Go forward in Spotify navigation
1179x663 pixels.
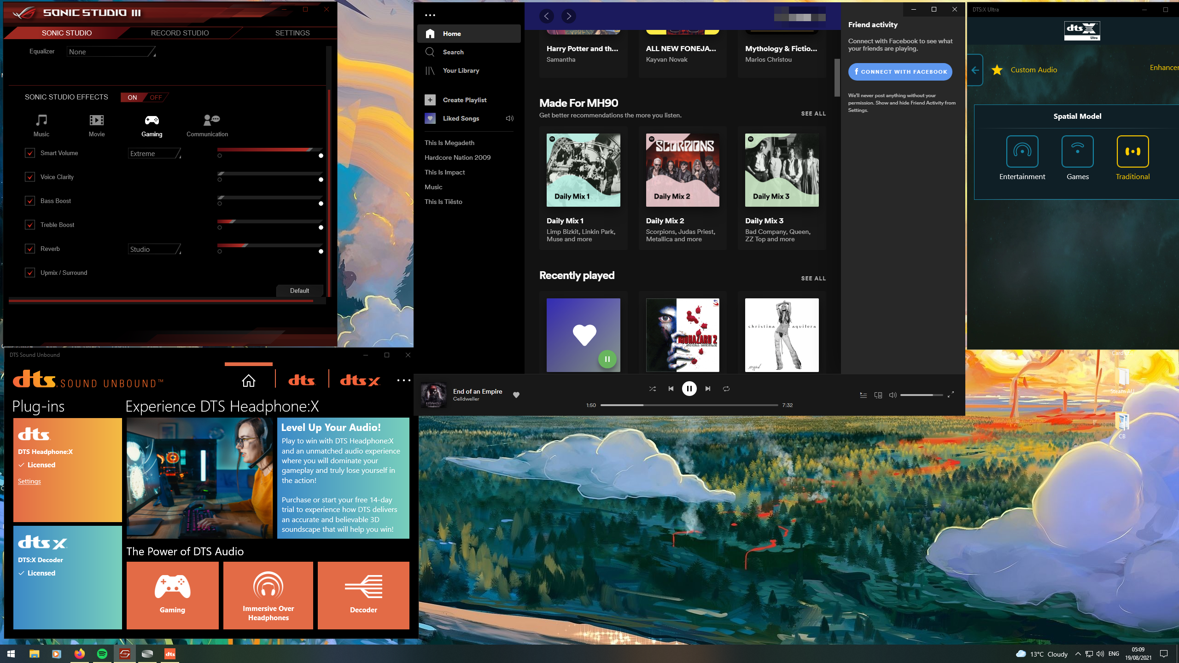pyautogui.click(x=569, y=16)
